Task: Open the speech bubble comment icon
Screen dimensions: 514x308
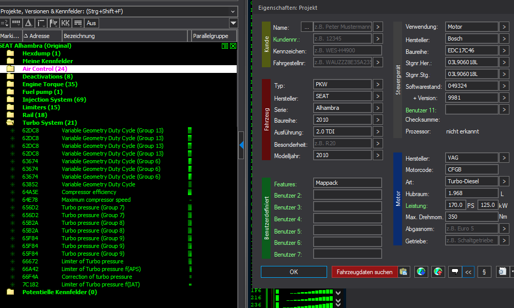Action: [x=454, y=272]
